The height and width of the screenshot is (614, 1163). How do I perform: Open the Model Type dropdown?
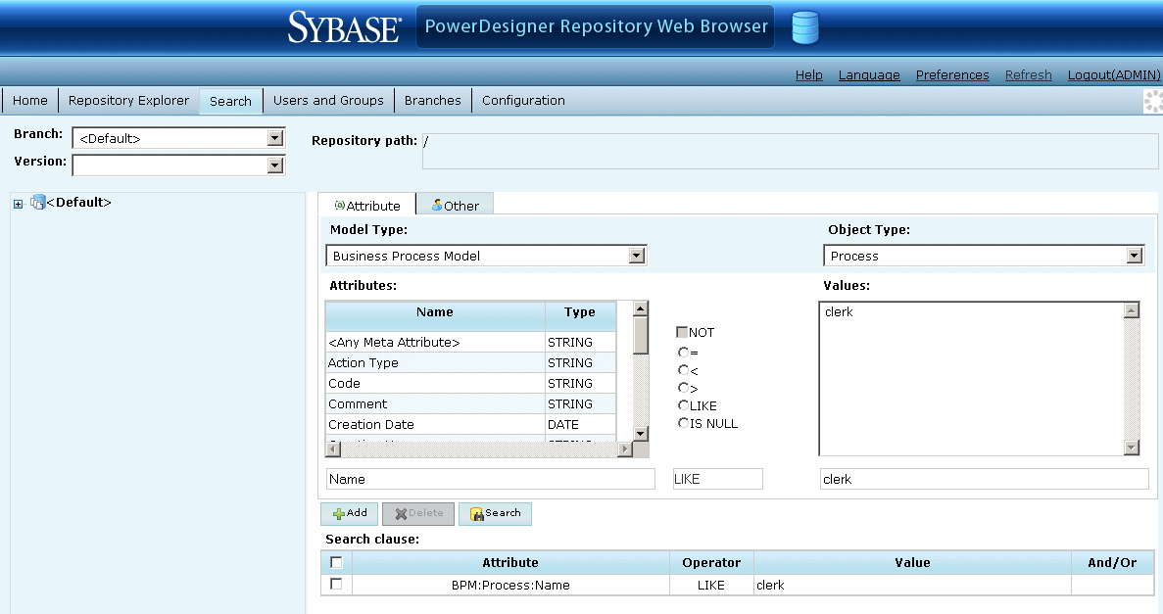tap(637, 256)
